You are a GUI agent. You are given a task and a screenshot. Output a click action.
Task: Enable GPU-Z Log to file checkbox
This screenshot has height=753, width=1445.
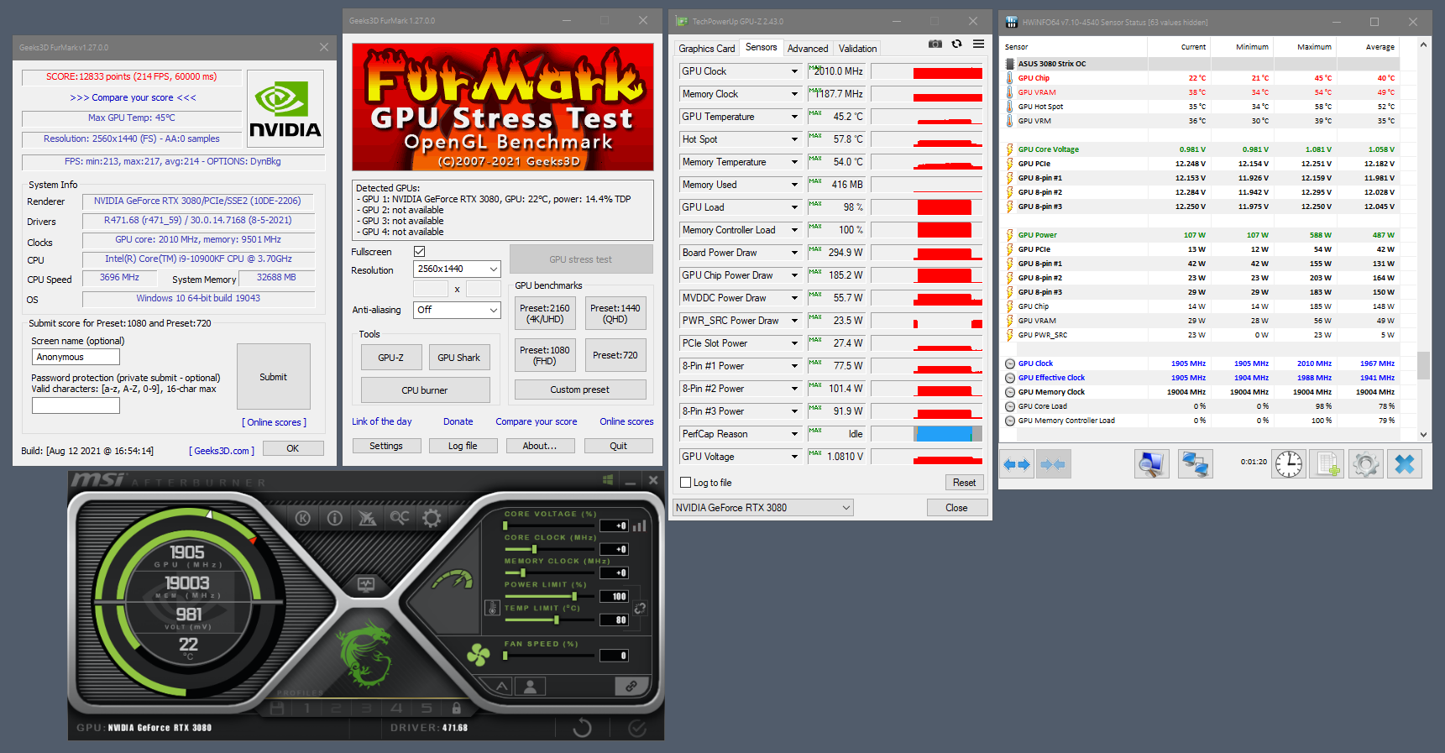pyautogui.click(x=686, y=483)
